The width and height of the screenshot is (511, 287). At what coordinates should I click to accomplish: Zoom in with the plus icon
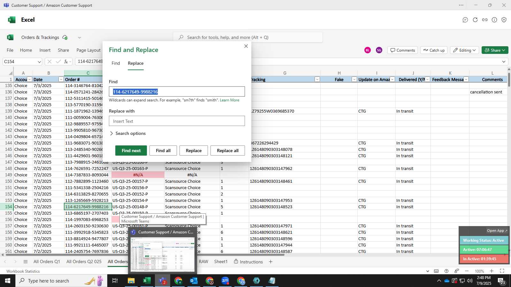click(492, 271)
